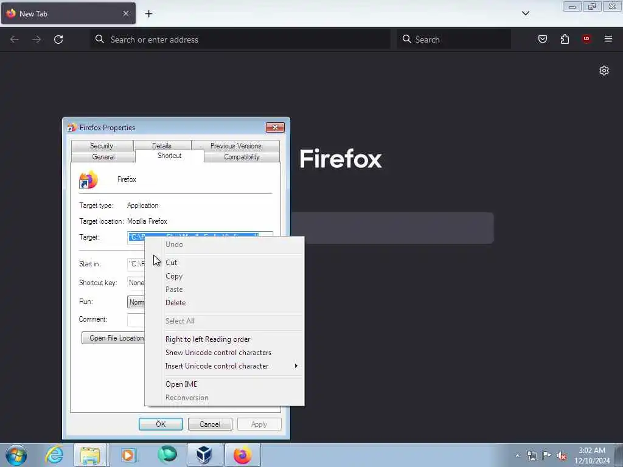Click the Windows Start orb

click(x=16, y=455)
